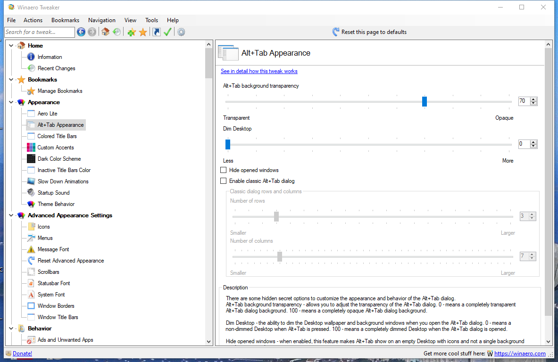Click the Colored Title Bars icon
This screenshot has height=362, width=558.
(31, 136)
